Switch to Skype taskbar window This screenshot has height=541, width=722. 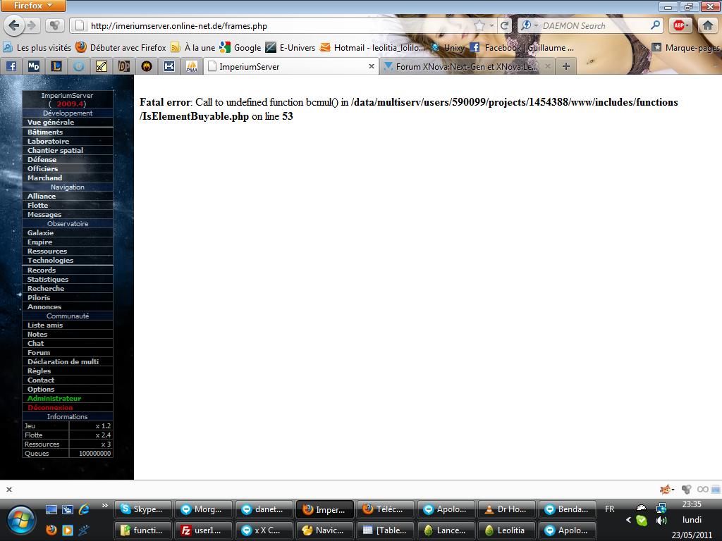(142, 509)
